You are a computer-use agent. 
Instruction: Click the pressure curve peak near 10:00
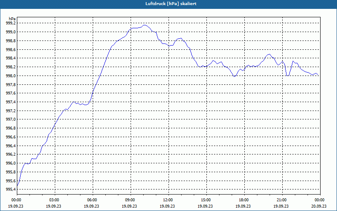144,25
